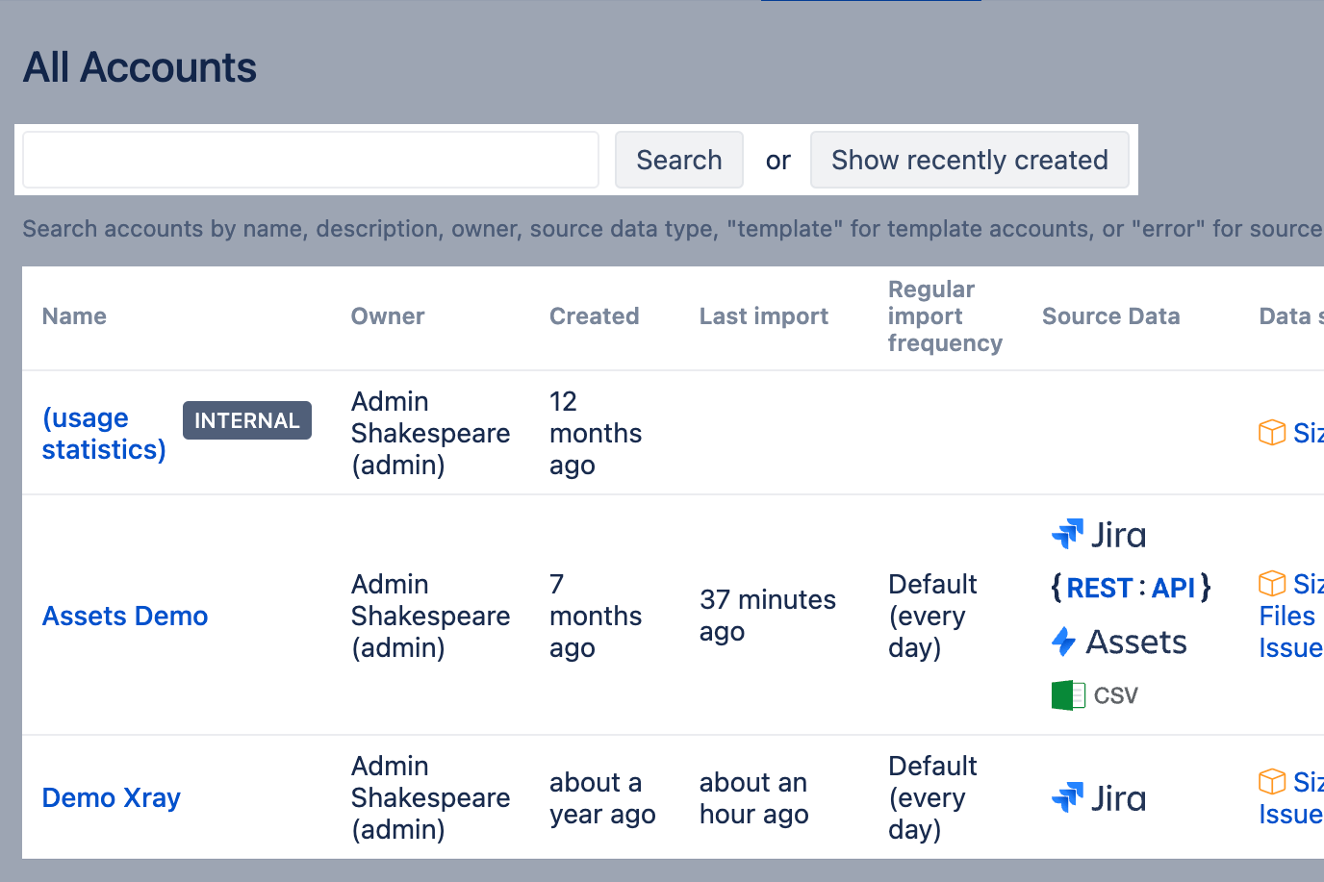Open the Assets Demo account

(125, 616)
